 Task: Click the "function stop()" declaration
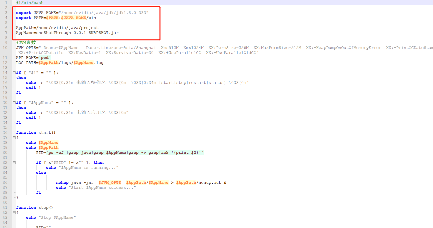[x=34, y=208]
